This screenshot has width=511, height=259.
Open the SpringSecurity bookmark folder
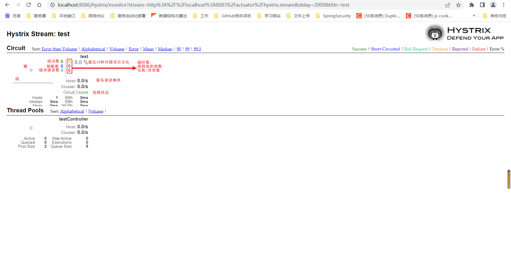333,16
